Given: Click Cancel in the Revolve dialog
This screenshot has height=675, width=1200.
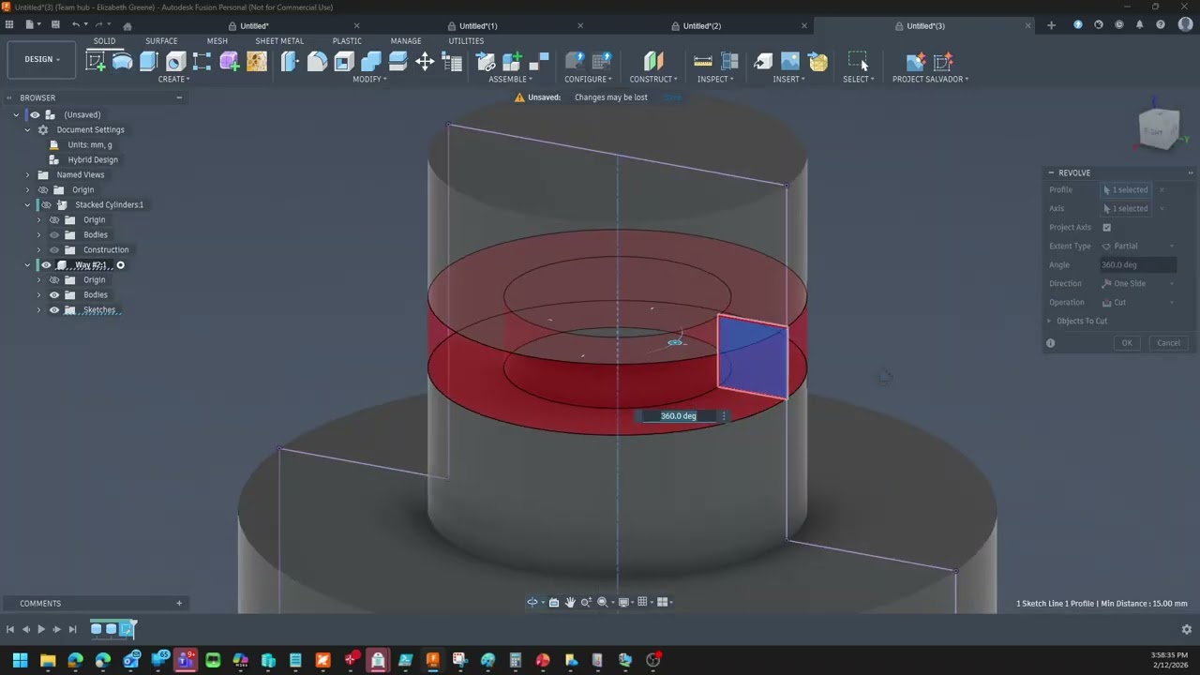Looking at the screenshot, I should pyautogui.click(x=1168, y=343).
